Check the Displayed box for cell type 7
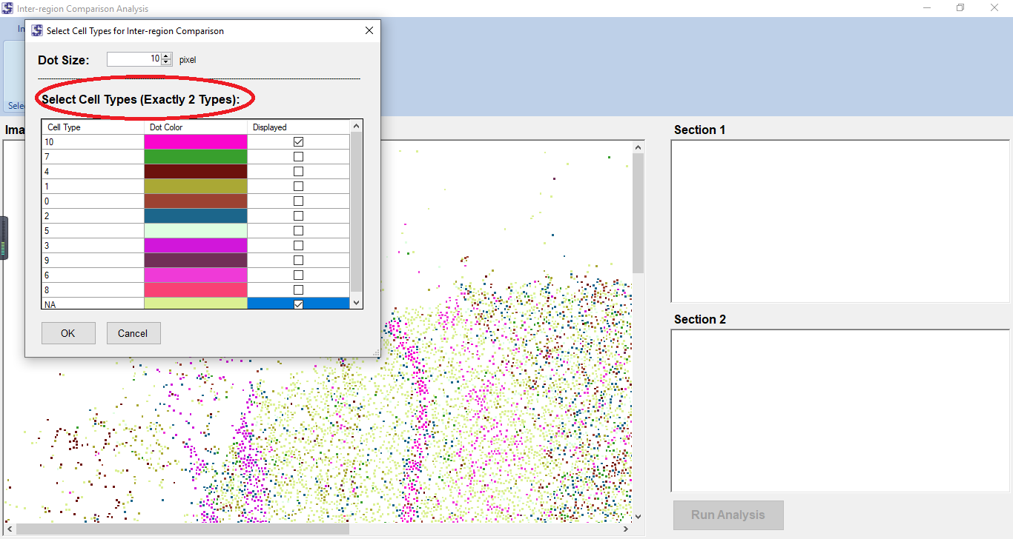The image size is (1013, 539). (298, 156)
